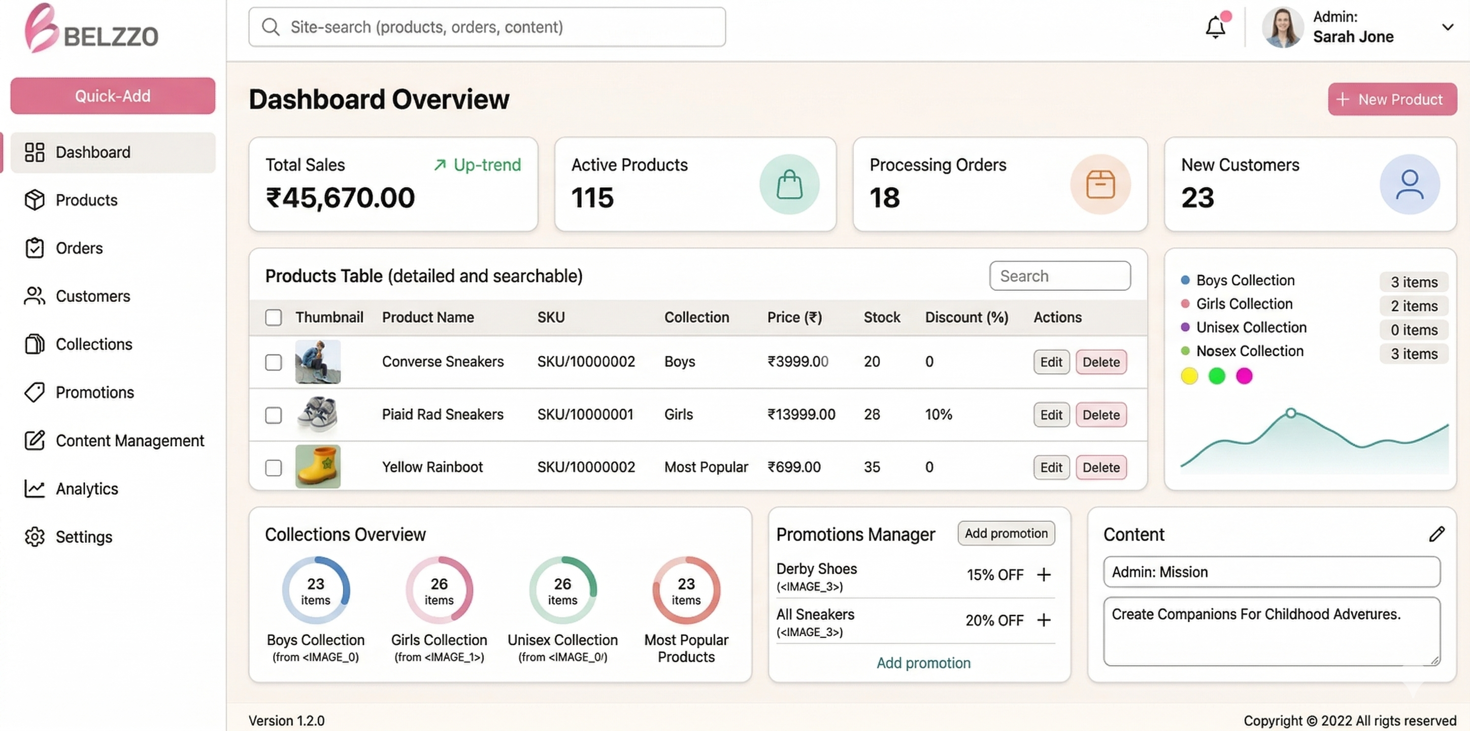Select the magenta color dot
The height and width of the screenshot is (731, 1470).
1244,376
